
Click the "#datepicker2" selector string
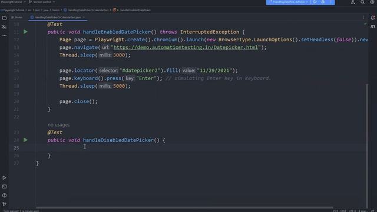(x=140, y=71)
